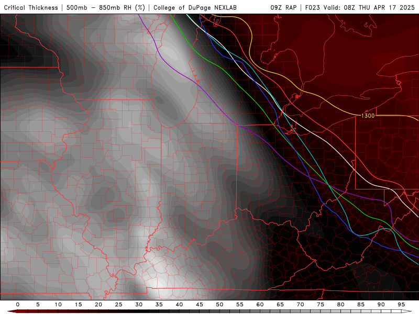The height and width of the screenshot is (314, 419).
Task: Click the "Critical Thickness" title text
Action: [31, 7]
